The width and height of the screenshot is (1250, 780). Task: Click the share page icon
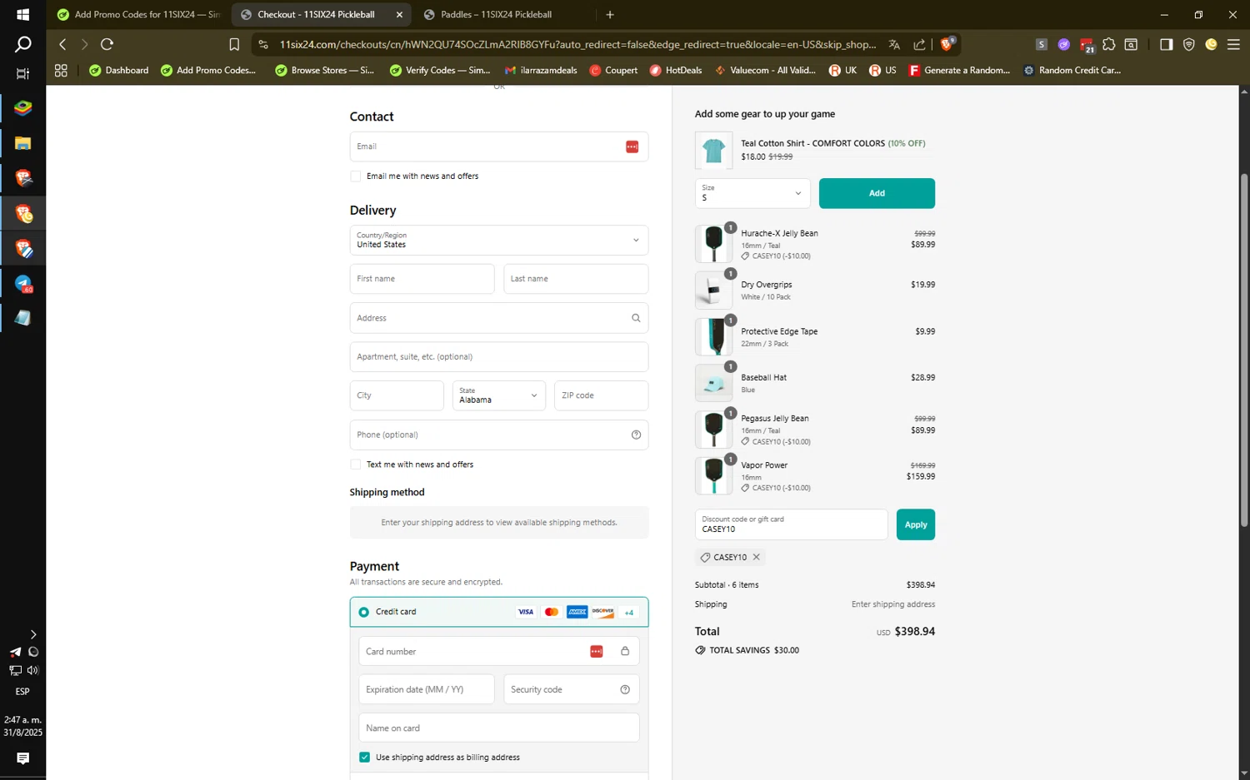pos(919,44)
